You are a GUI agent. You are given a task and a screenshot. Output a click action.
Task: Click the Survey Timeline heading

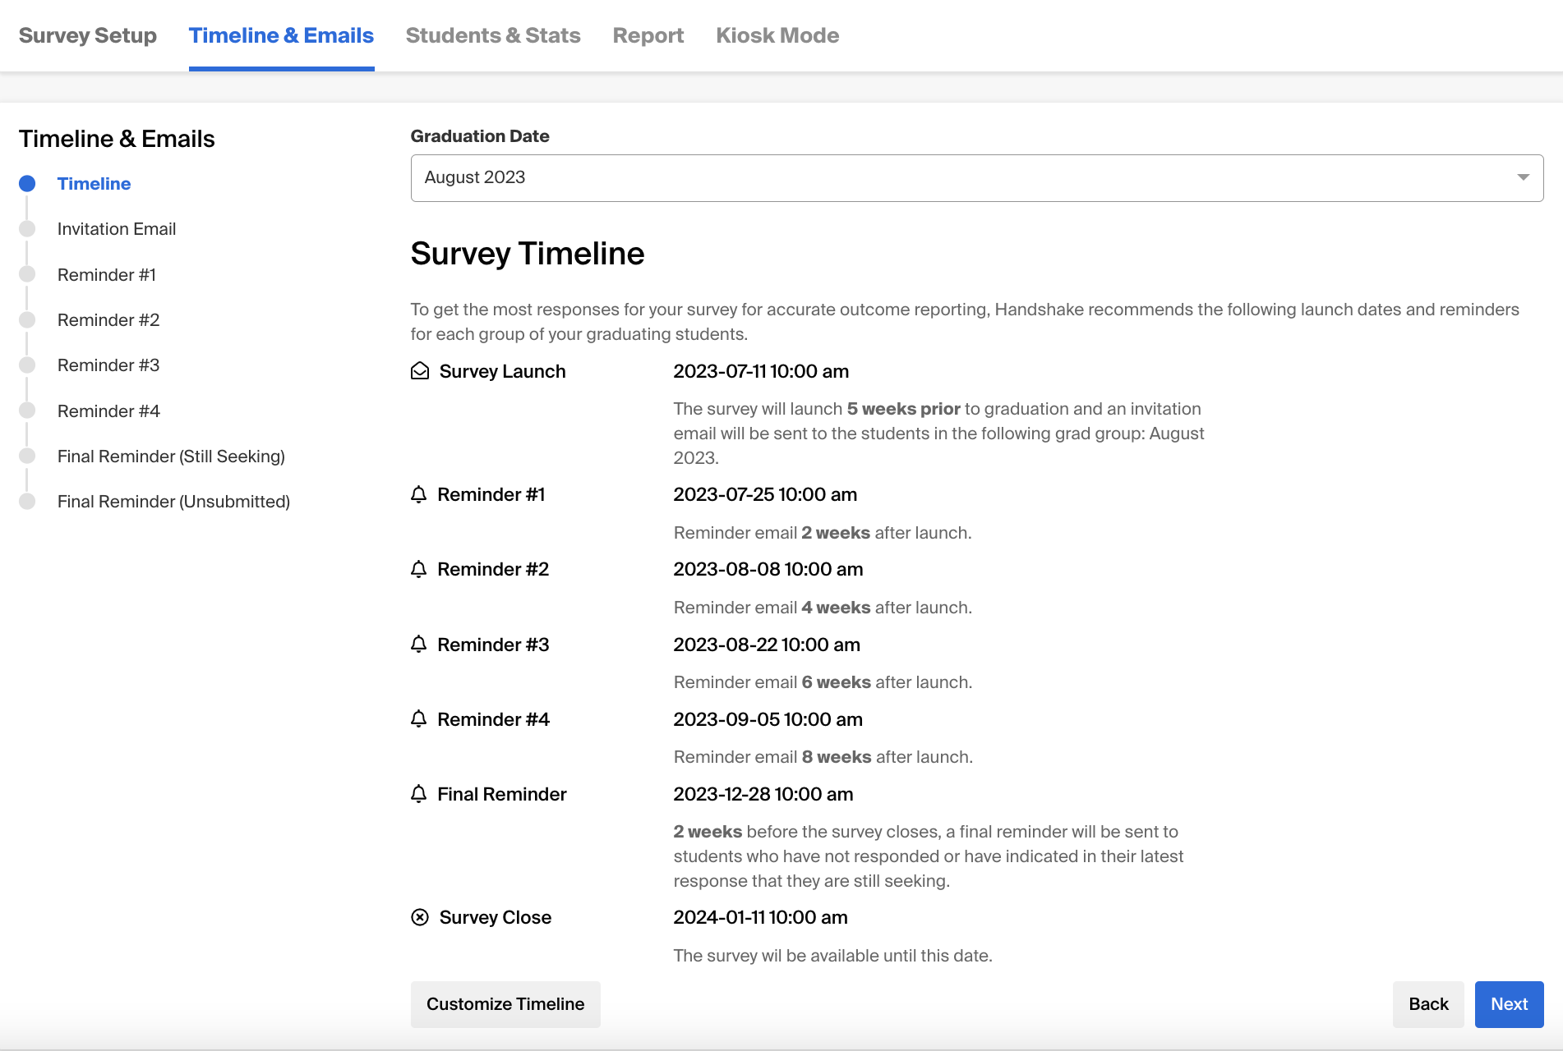pos(528,253)
